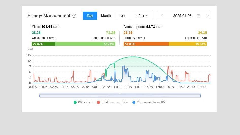Toggle PV output legend series
Screen dimensions: 240x135
tap(83, 102)
